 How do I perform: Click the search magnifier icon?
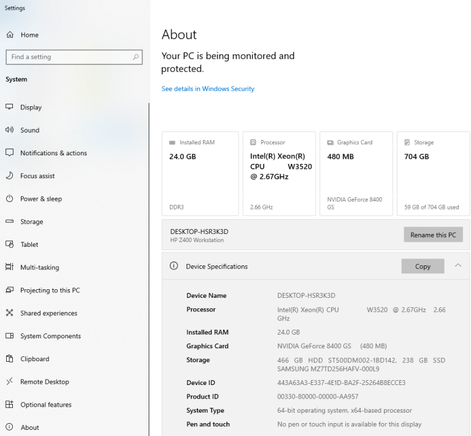[136, 57]
